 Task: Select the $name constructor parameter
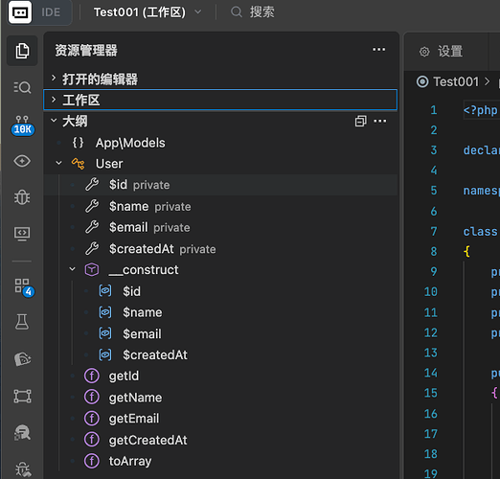[220, 312]
